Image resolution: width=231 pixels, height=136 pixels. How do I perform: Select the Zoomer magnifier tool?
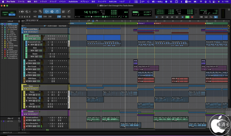(x=40, y=11)
